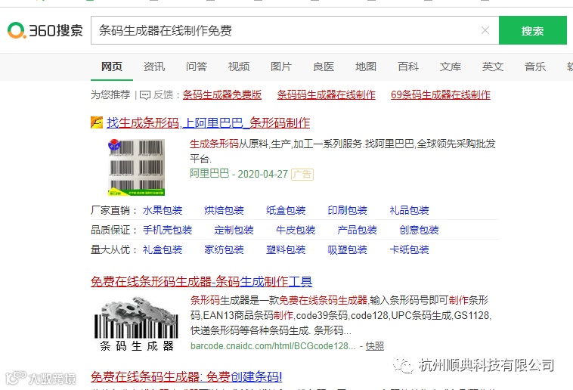Viewport: 573px width, 390px height.
Task: Open the 音乐 tab
Action: [x=535, y=67]
